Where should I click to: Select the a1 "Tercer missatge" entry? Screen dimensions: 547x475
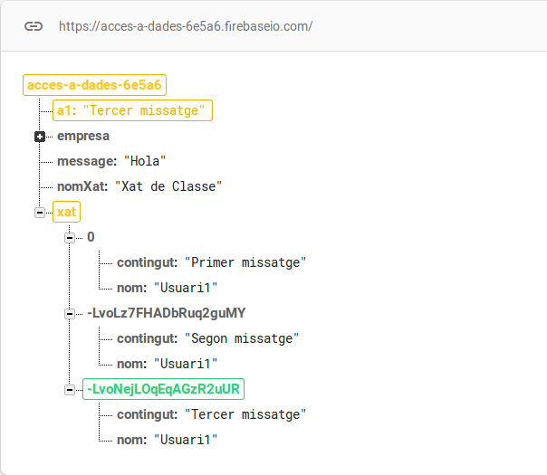tap(132, 110)
